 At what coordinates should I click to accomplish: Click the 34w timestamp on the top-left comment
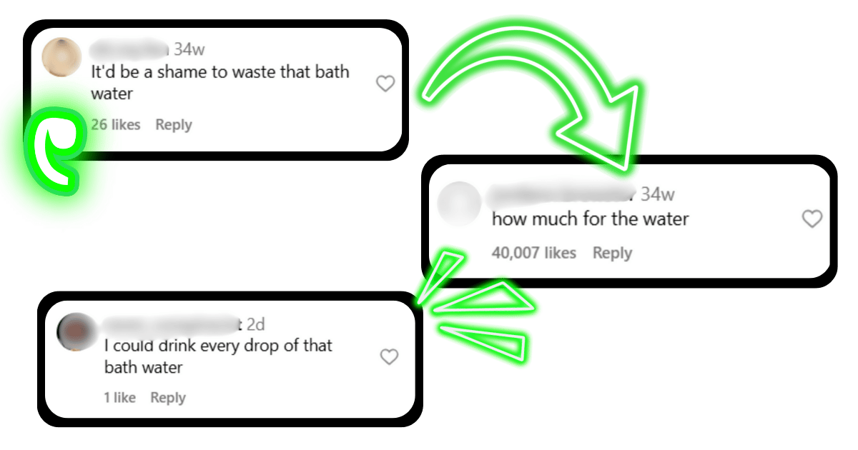click(189, 49)
